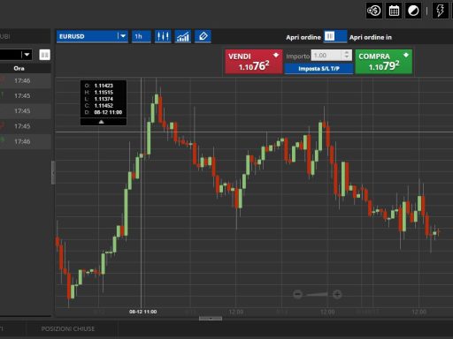Zoom in the chart with the plus icon

337,294
